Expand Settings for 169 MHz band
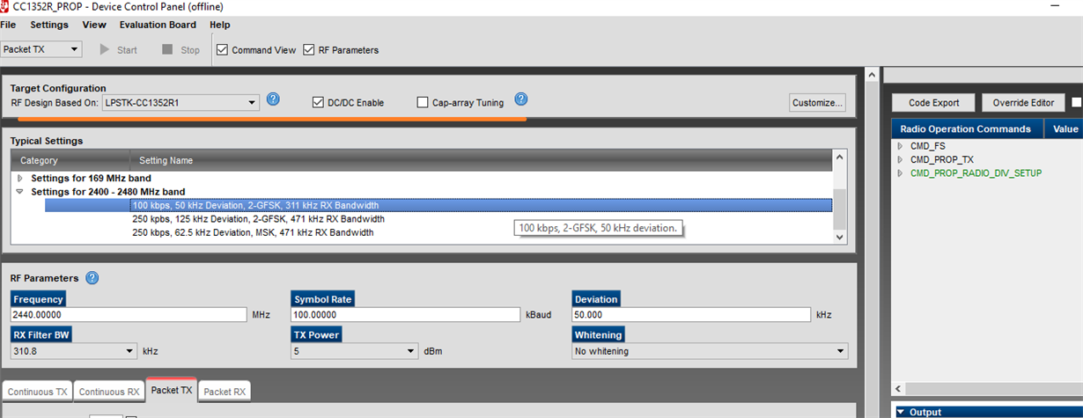Viewport: 1083px width, 418px height. pos(20,178)
